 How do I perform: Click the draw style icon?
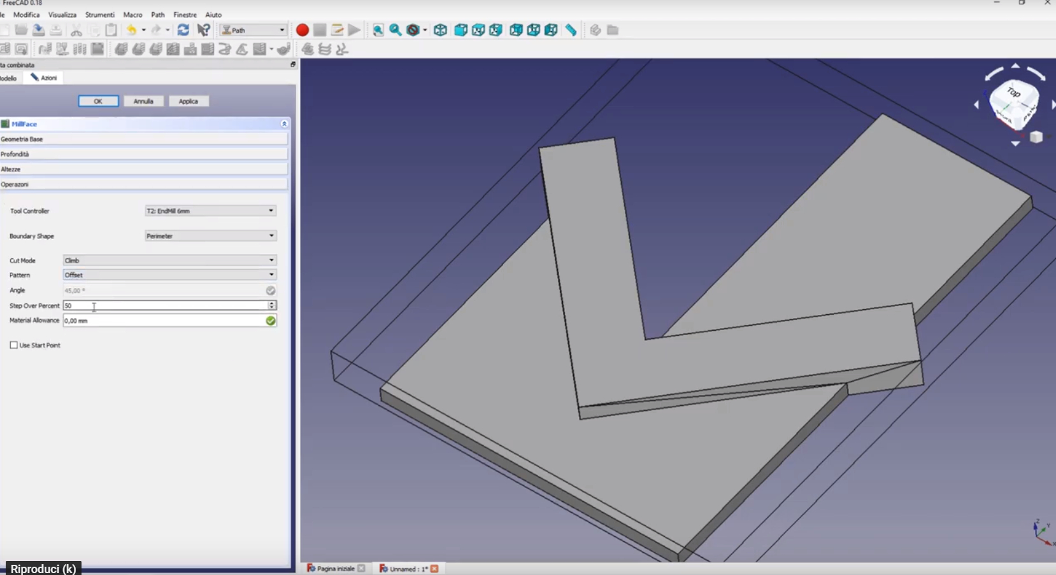[413, 30]
